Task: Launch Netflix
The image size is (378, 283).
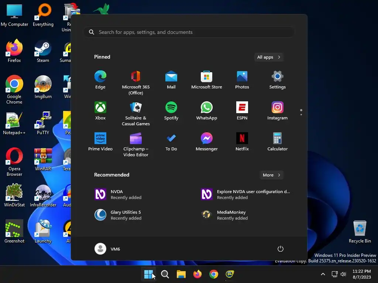Action: (242, 142)
